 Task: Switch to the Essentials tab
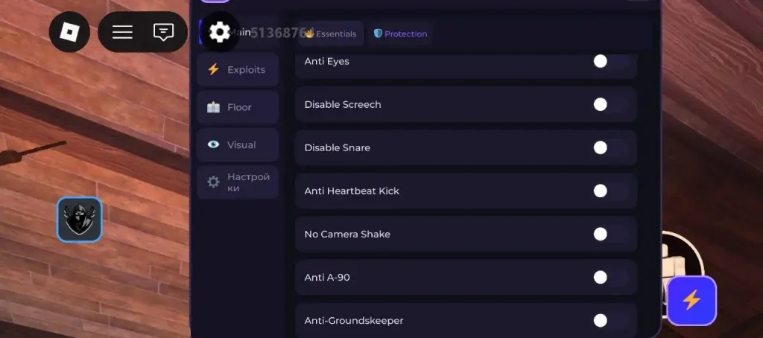331,34
